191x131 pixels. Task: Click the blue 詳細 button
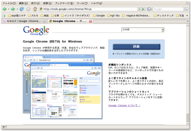136,47
